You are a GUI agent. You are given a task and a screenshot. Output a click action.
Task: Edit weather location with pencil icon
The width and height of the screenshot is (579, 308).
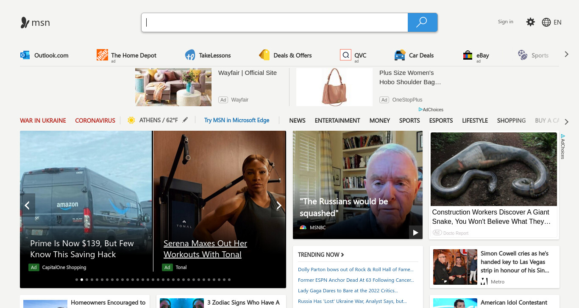click(x=185, y=120)
